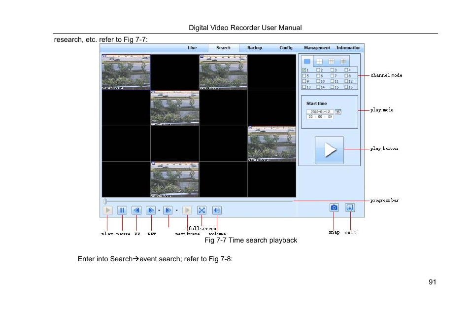Select second-row second-column video tile
The image size is (470, 314).
175,108
